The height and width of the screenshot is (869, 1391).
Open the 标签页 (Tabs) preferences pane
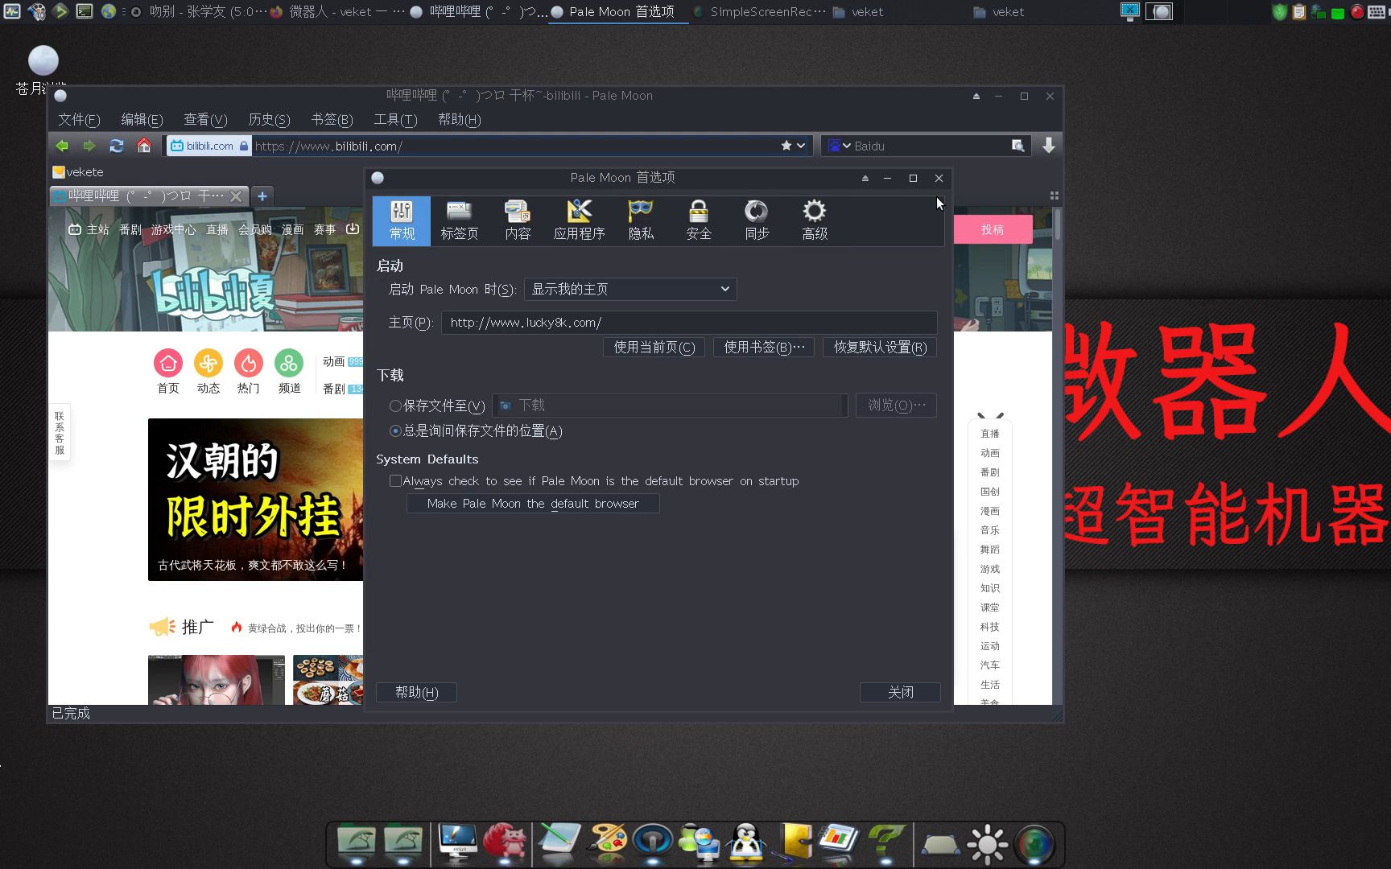point(459,220)
